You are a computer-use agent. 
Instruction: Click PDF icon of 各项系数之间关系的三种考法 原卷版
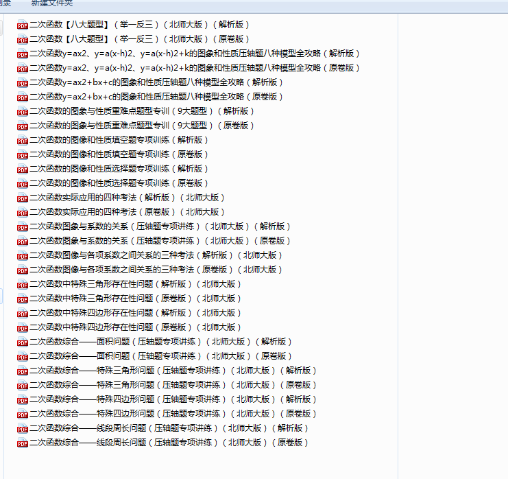[x=23, y=270]
